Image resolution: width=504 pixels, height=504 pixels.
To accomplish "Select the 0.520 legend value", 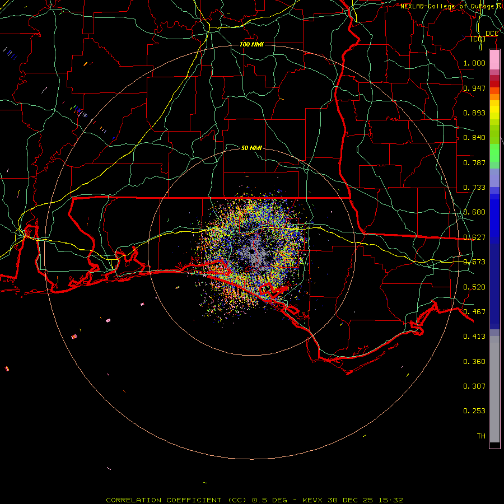I will [474, 287].
